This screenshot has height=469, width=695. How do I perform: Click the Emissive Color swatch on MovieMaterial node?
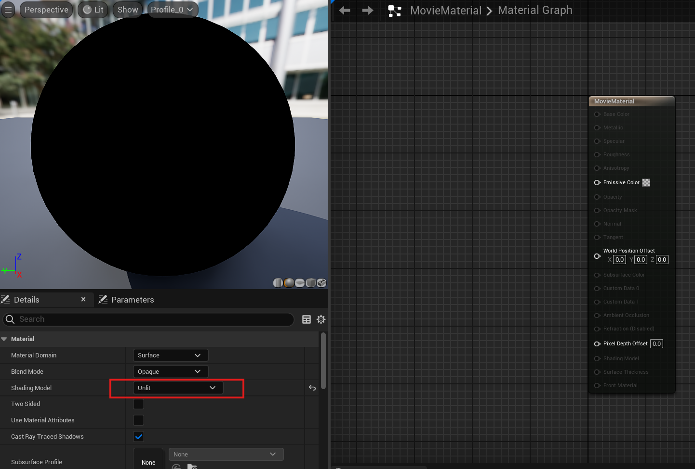click(x=646, y=182)
